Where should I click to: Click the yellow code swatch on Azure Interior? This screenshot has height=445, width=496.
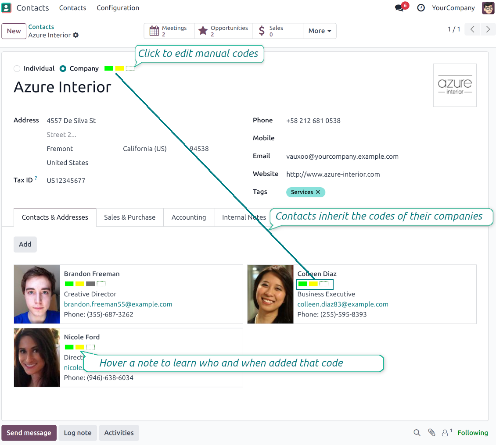pos(119,68)
